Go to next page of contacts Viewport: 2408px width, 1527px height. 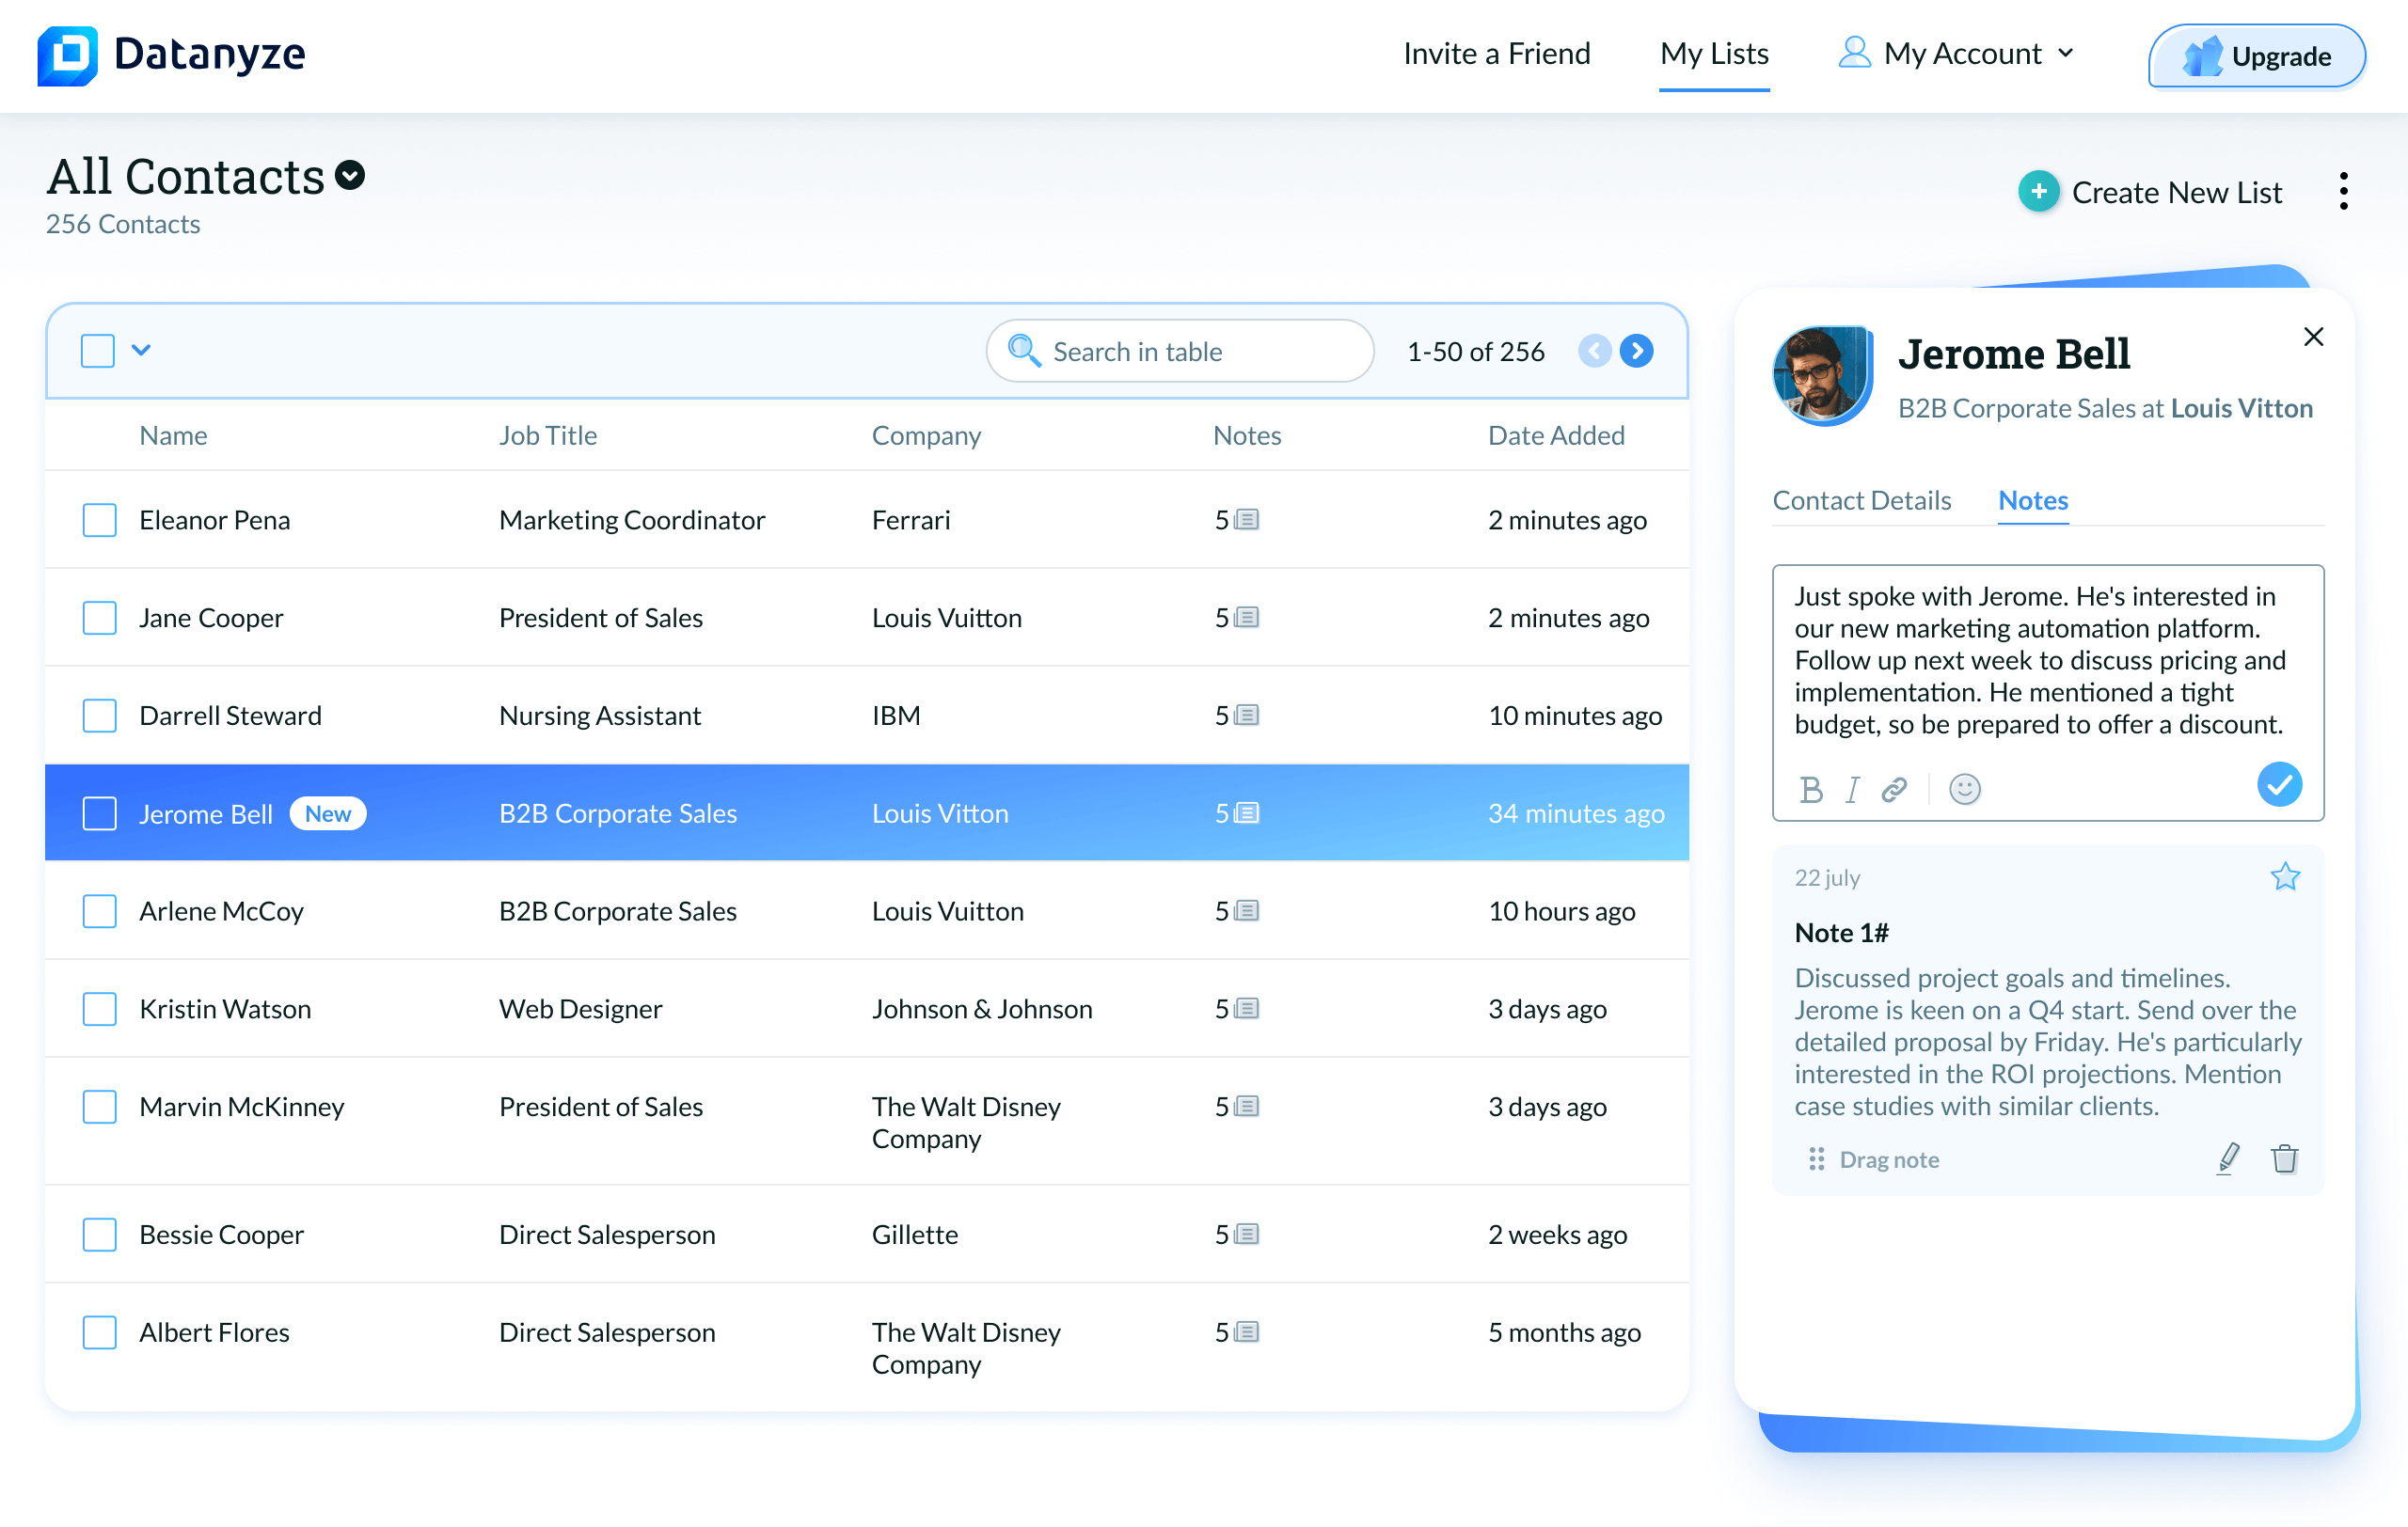1636,351
